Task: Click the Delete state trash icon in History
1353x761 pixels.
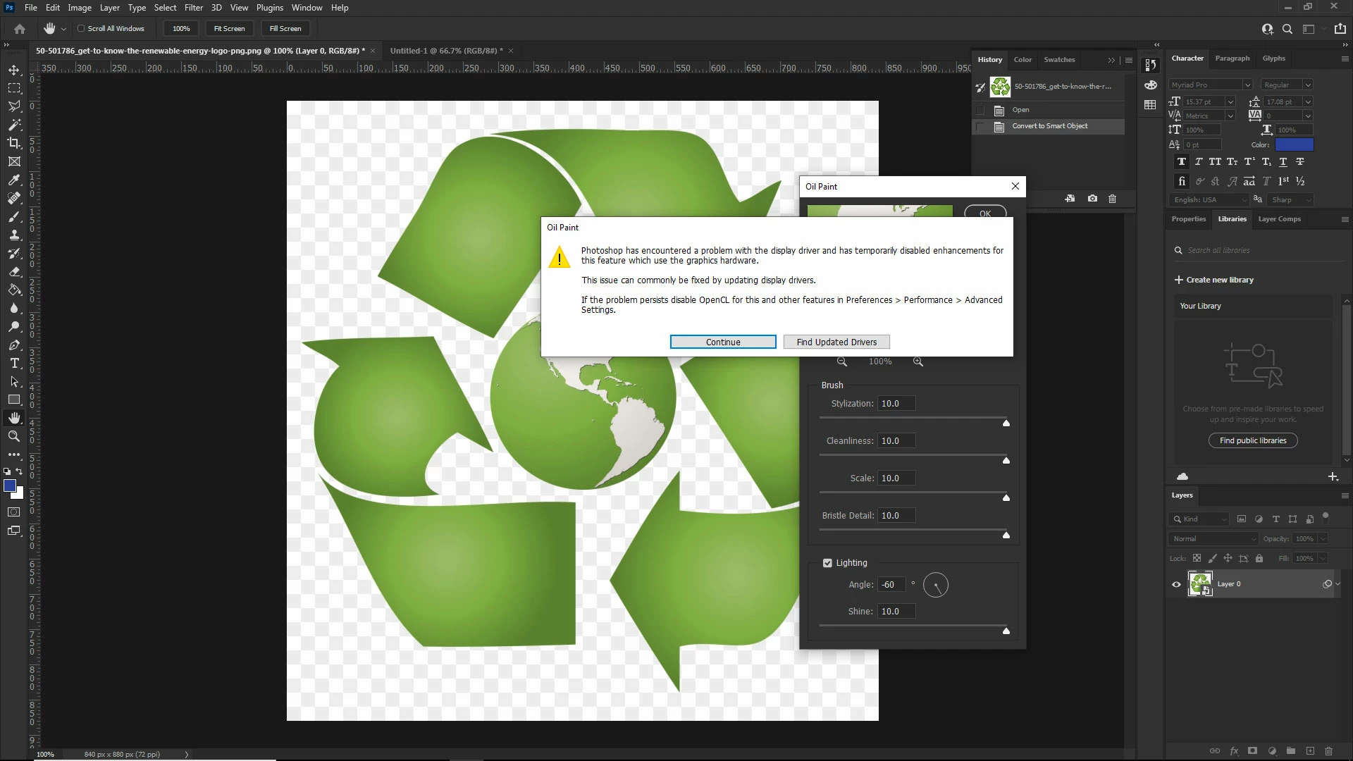Action: [x=1112, y=199]
